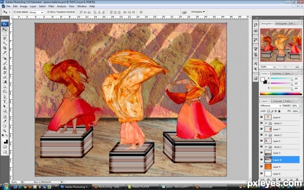Image resolution: width=304 pixels, height=190 pixels.
Task: Open the Filter menu
Action: coord(51,7)
